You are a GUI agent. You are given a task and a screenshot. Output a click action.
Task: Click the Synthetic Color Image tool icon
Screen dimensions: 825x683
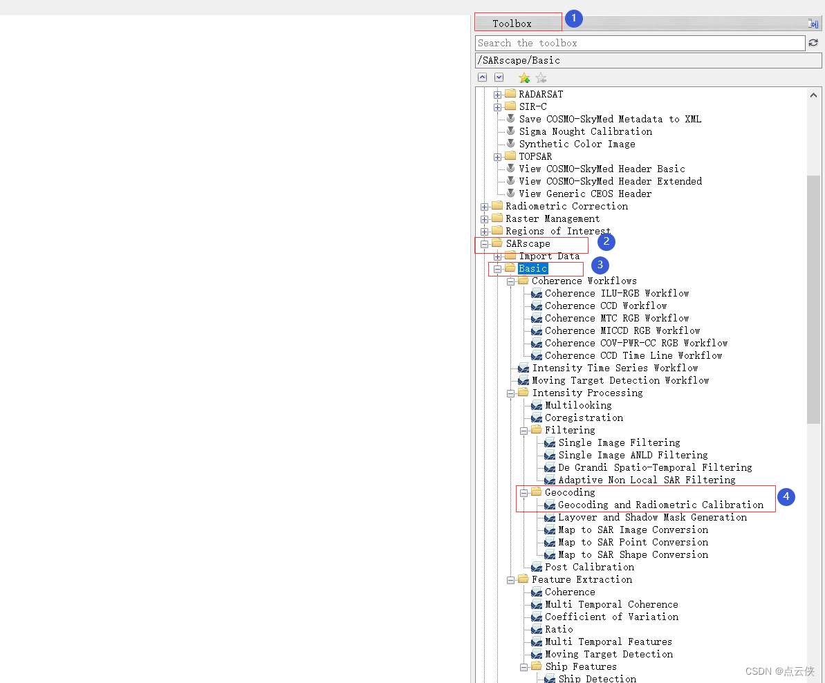point(510,144)
